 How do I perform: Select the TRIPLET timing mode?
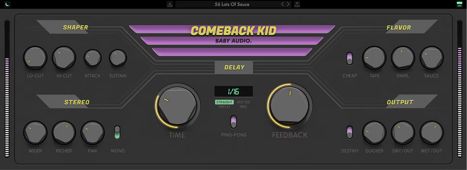pyautogui.click(x=224, y=107)
